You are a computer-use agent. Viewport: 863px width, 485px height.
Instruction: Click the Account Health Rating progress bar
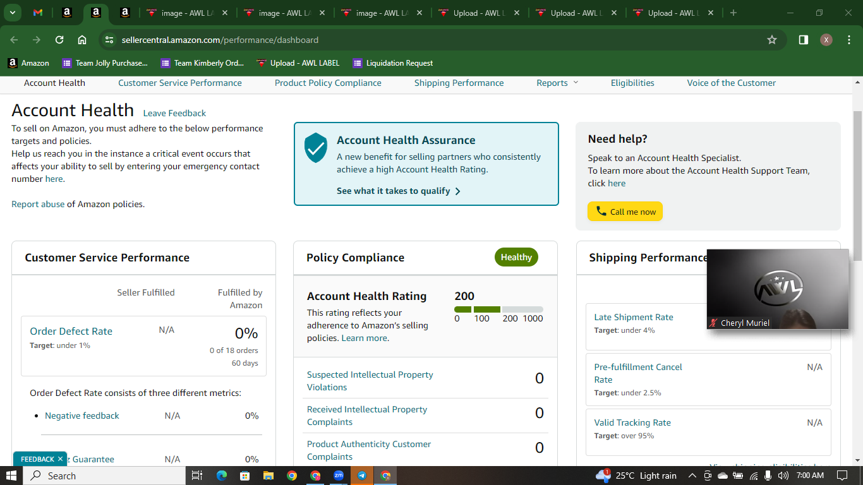point(498,309)
